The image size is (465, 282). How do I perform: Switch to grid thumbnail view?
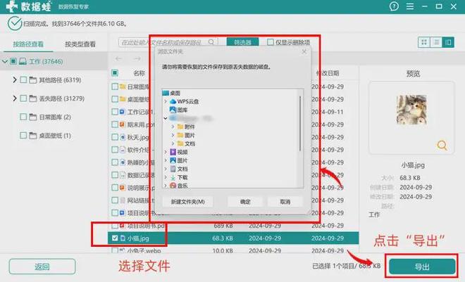423,42
